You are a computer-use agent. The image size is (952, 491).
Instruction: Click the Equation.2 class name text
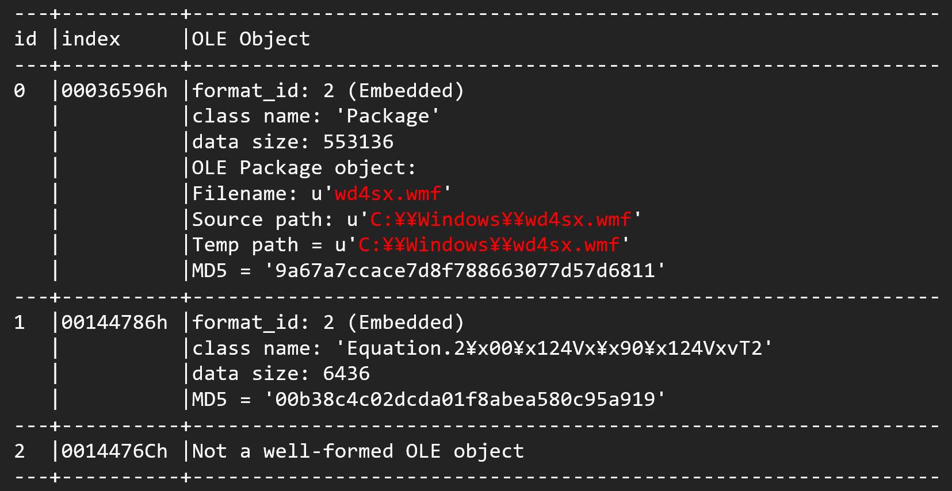(554, 348)
